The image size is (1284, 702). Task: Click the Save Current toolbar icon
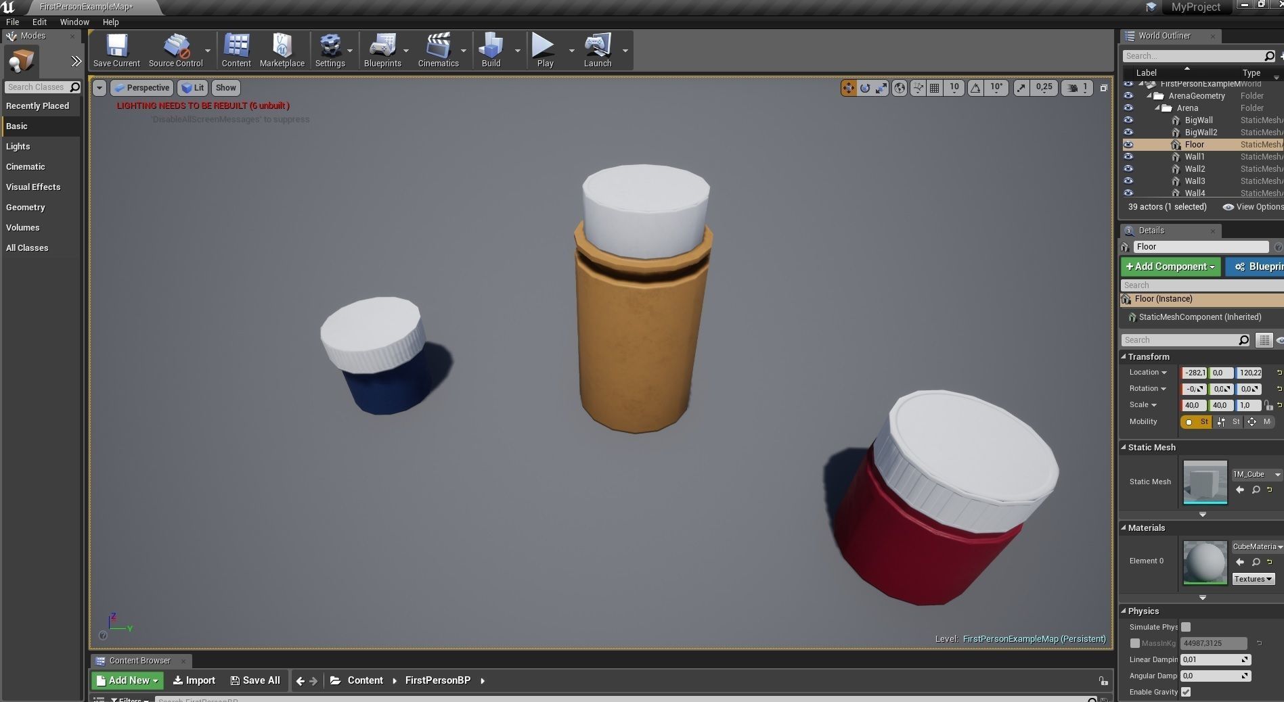coord(116,50)
